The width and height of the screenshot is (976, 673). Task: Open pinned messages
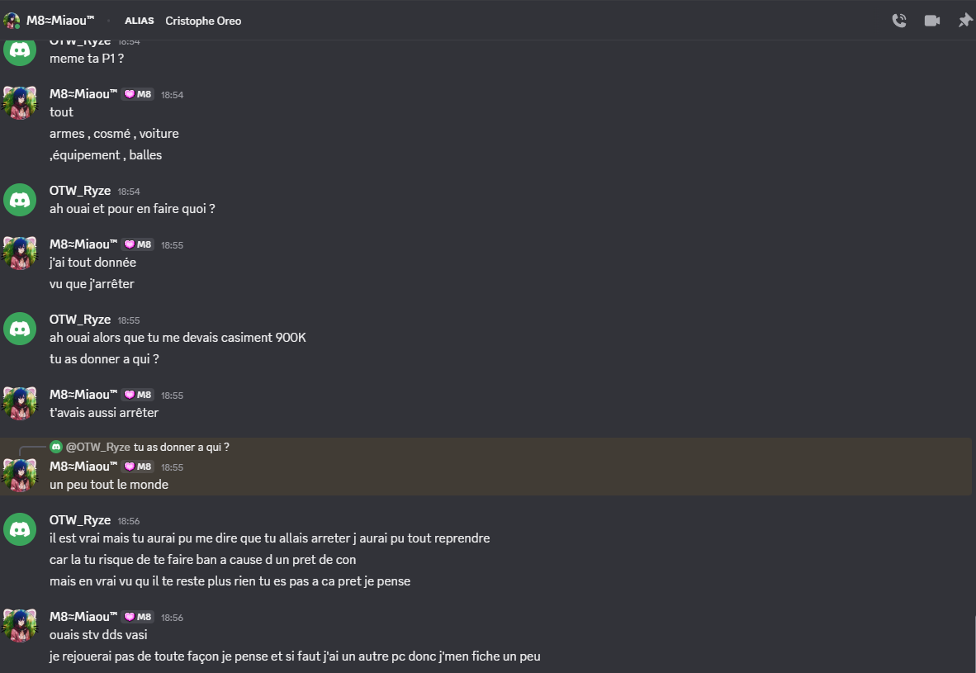[964, 21]
